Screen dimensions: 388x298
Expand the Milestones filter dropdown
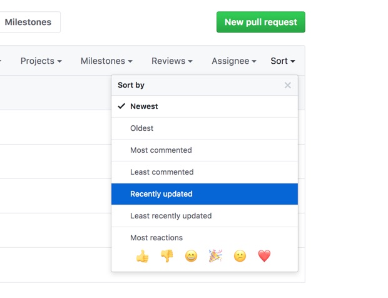point(106,61)
